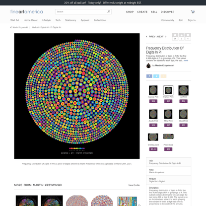Image resolution: width=206 pixels, height=206 pixels.
Task: Open the artist avatar photo
Action: [148, 66]
